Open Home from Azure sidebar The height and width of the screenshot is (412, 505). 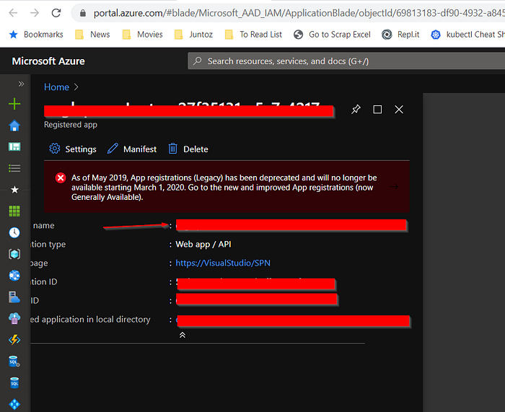click(x=14, y=126)
